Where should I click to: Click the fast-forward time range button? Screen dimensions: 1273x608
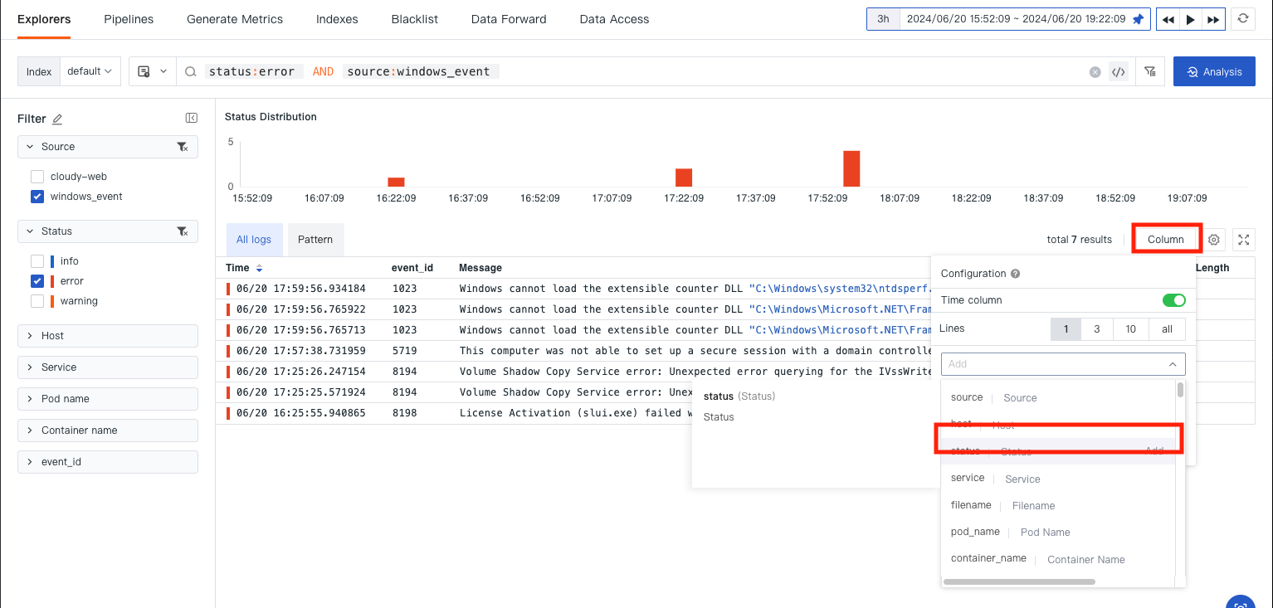tap(1213, 19)
